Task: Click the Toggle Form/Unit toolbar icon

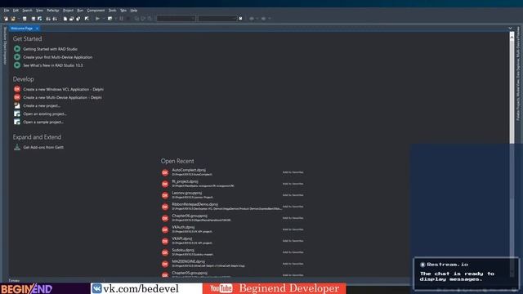Action: tap(78, 19)
